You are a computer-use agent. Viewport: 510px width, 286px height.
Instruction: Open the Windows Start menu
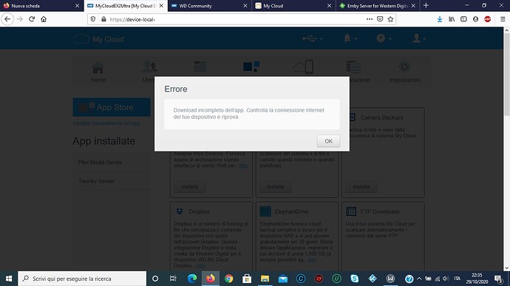[x=9, y=279]
